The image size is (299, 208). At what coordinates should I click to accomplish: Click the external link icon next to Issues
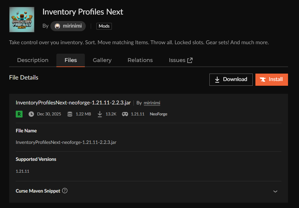(190, 60)
